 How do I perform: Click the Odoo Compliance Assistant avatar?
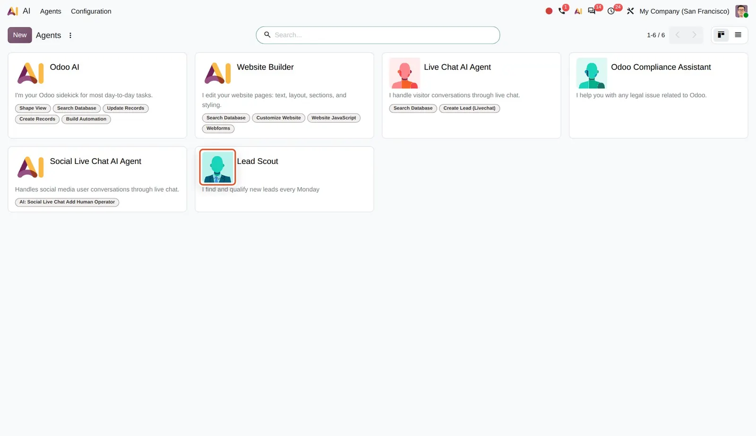[x=592, y=73]
